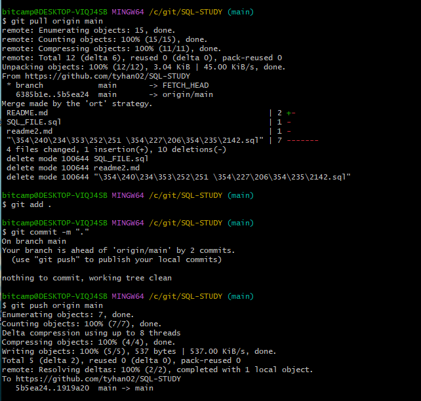This screenshot has height=401, width=421.
Task: Click 'delete mode 100644 SQL_FILE.sql' line
Action: (x=77, y=159)
